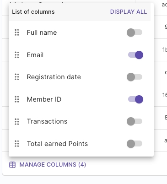Enable the Transactions column switch

point(135,121)
